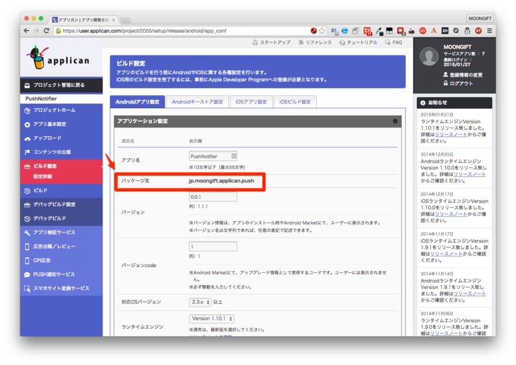
Task: Open デバッグビルド in the sidebar
Action: (x=61, y=218)
